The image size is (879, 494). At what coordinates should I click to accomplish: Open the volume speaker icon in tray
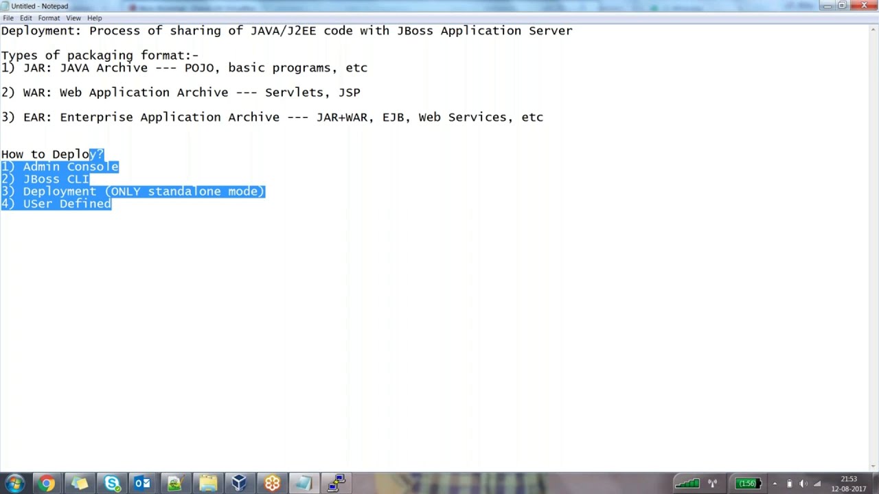click(803, 484)
